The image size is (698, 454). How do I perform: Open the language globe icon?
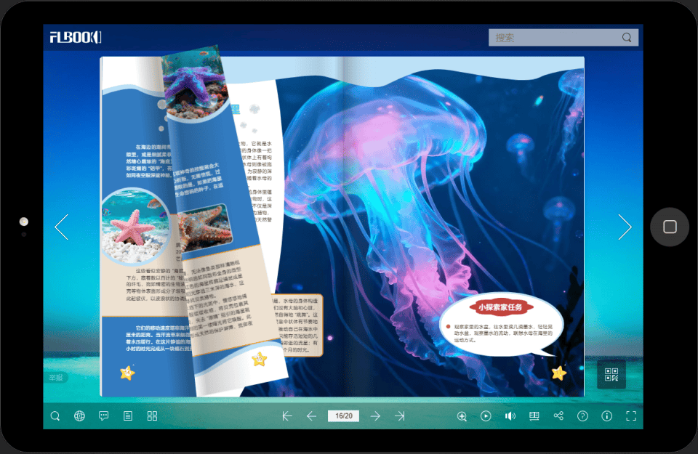pyautogui.click(x=79, y=416)
